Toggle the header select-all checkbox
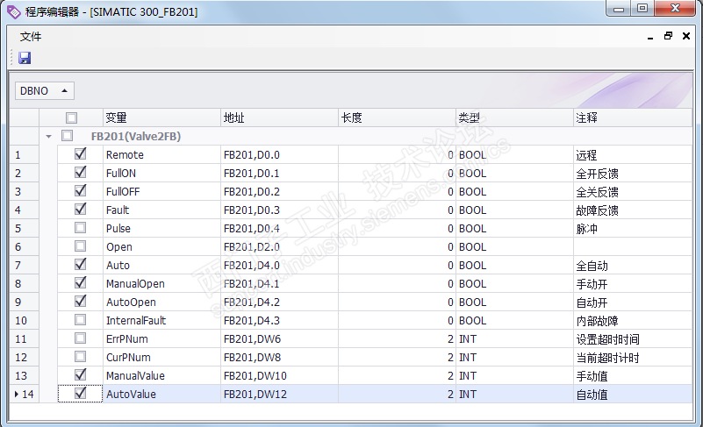This screenshot has width=703, height=427. click(71, 117)
